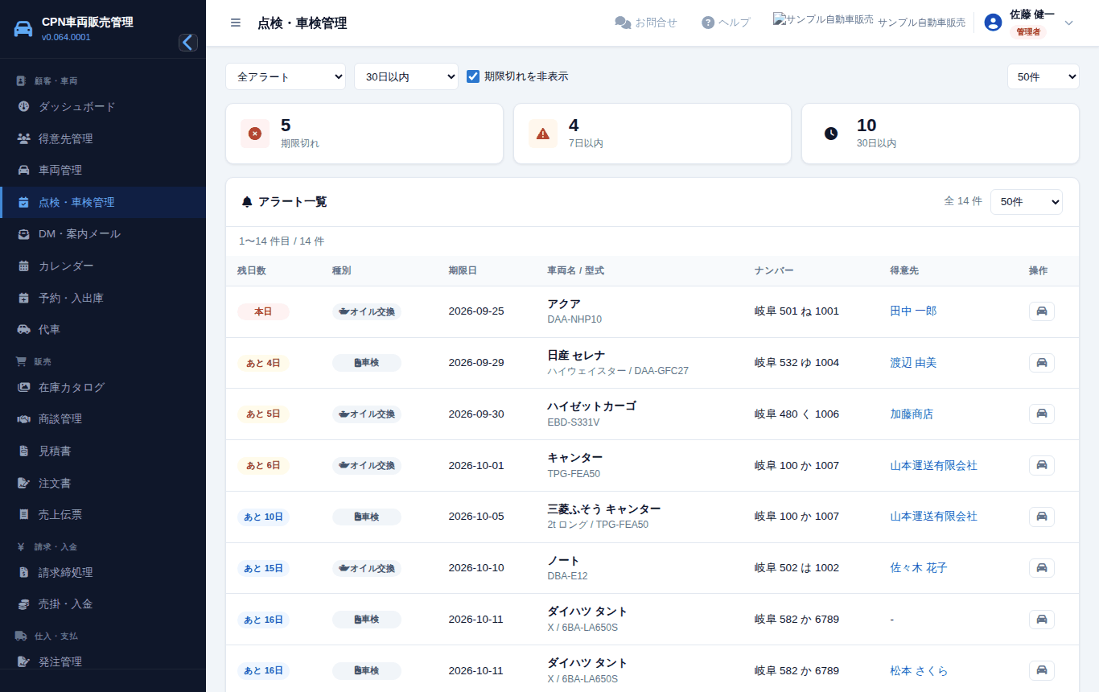Click the 期限切れ summary card
This screenshot has width=1099, height=692.
364,134
